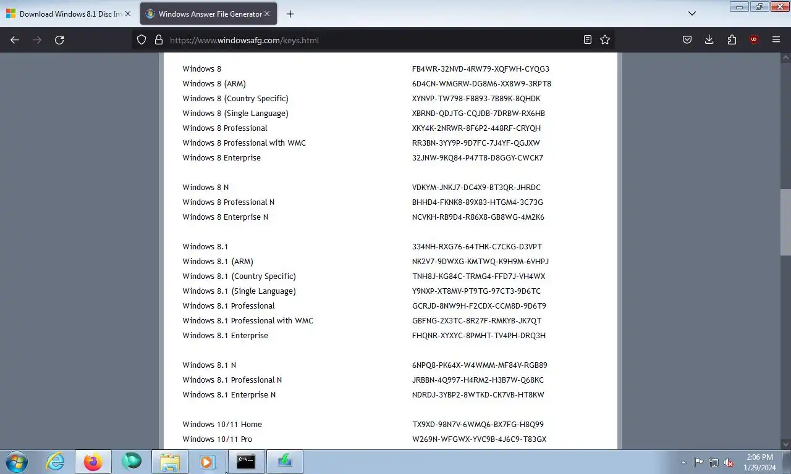Click the page vertical scrollbar thumb
The width and height of the screenshot is (791, 474).
pyautogui.click(x=785, y=222)
